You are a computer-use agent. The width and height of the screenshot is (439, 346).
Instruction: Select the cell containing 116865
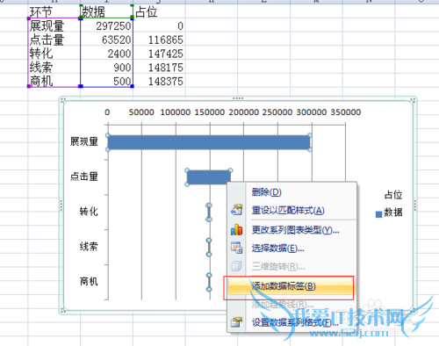[x=159, y=40]
